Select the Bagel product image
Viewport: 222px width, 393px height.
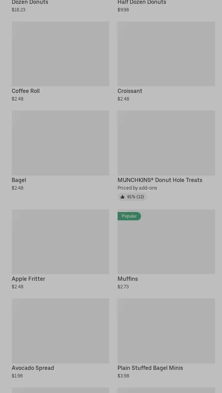[60, 143]
